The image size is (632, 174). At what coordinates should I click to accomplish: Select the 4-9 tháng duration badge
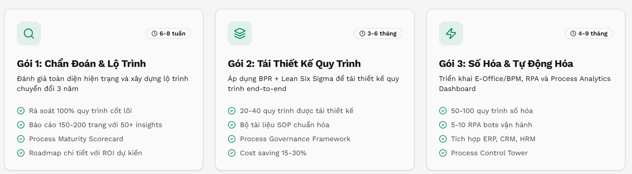[589, 33]
